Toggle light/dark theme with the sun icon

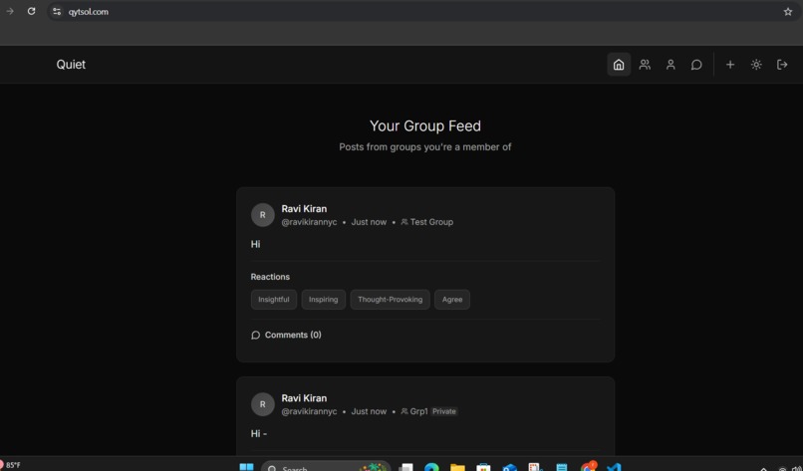click(756, 65)
